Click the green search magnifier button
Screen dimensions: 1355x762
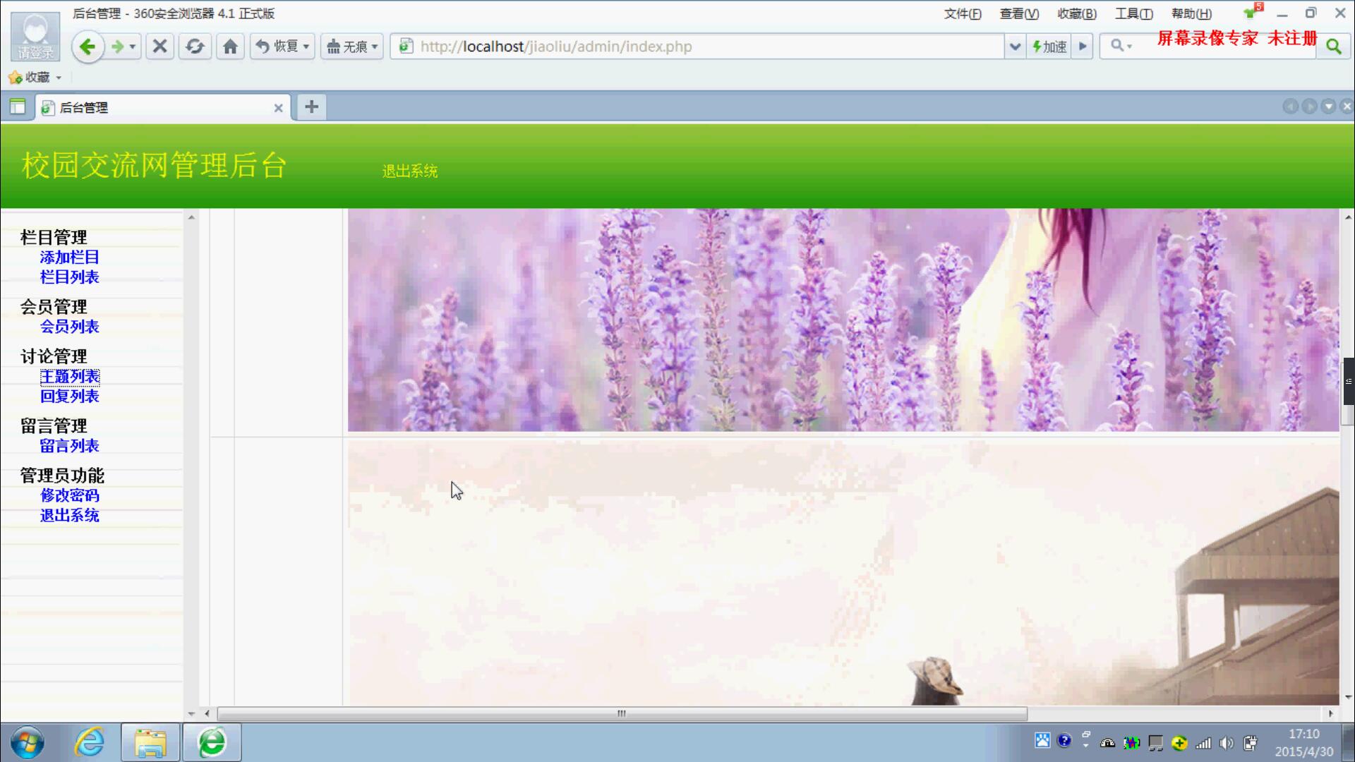(1333, 47)
